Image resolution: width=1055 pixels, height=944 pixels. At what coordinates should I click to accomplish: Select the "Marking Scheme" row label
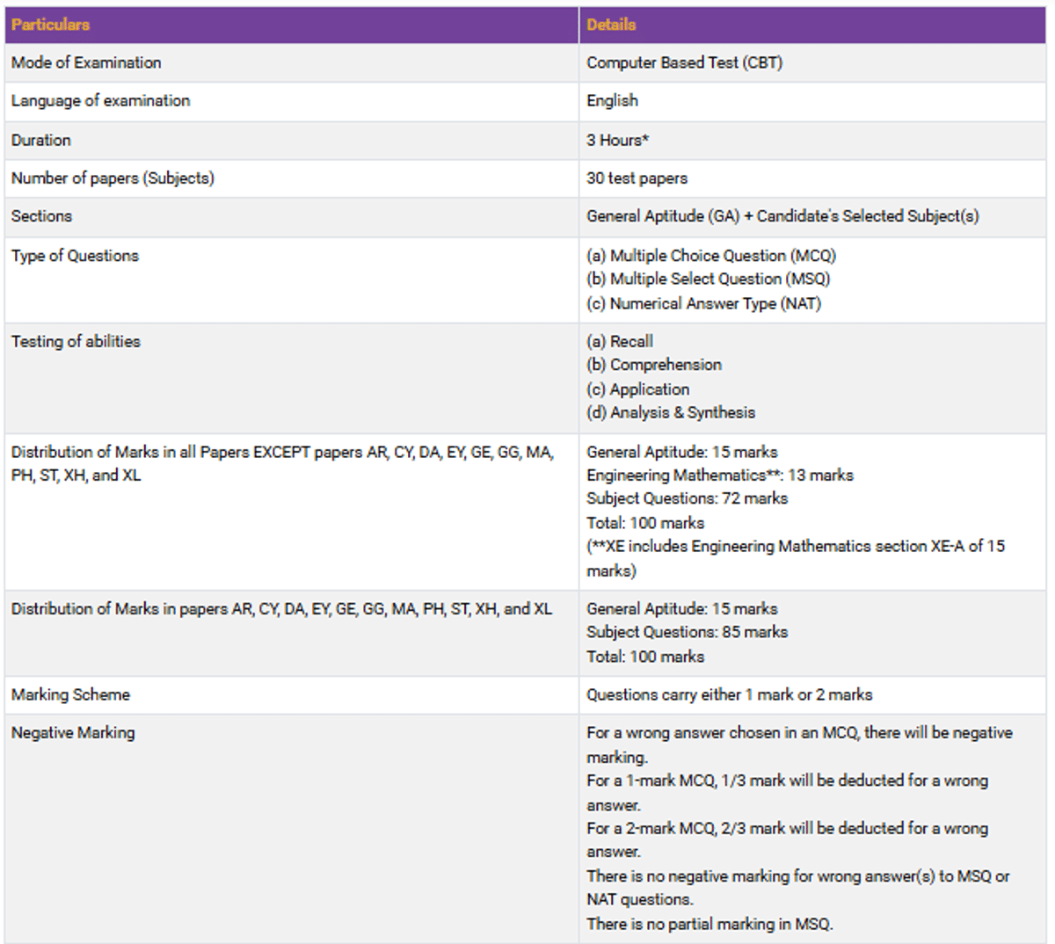(x=70, y=694)
